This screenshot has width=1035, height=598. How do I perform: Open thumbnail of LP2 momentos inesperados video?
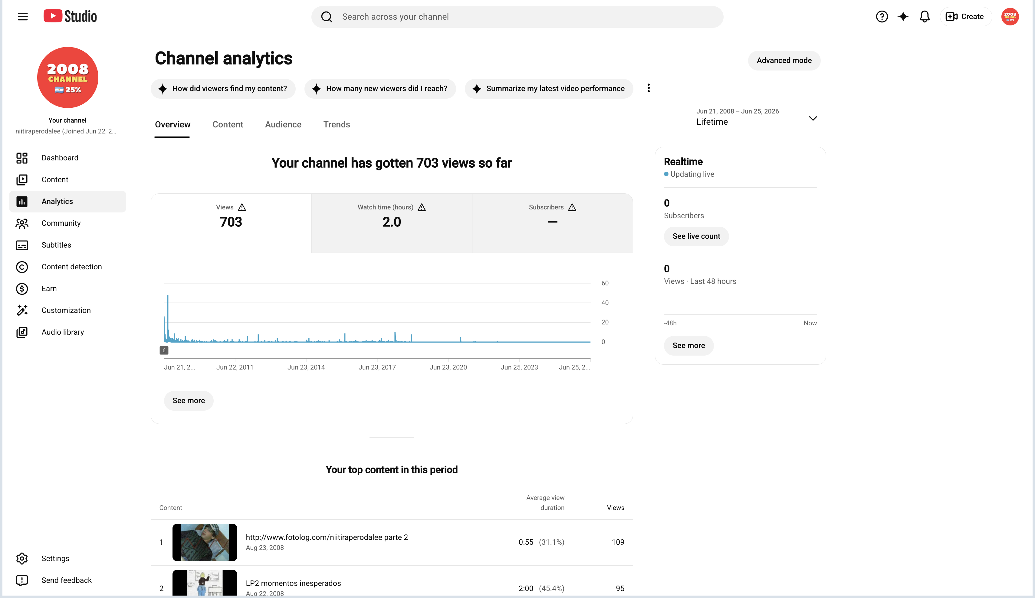[205, 582]
